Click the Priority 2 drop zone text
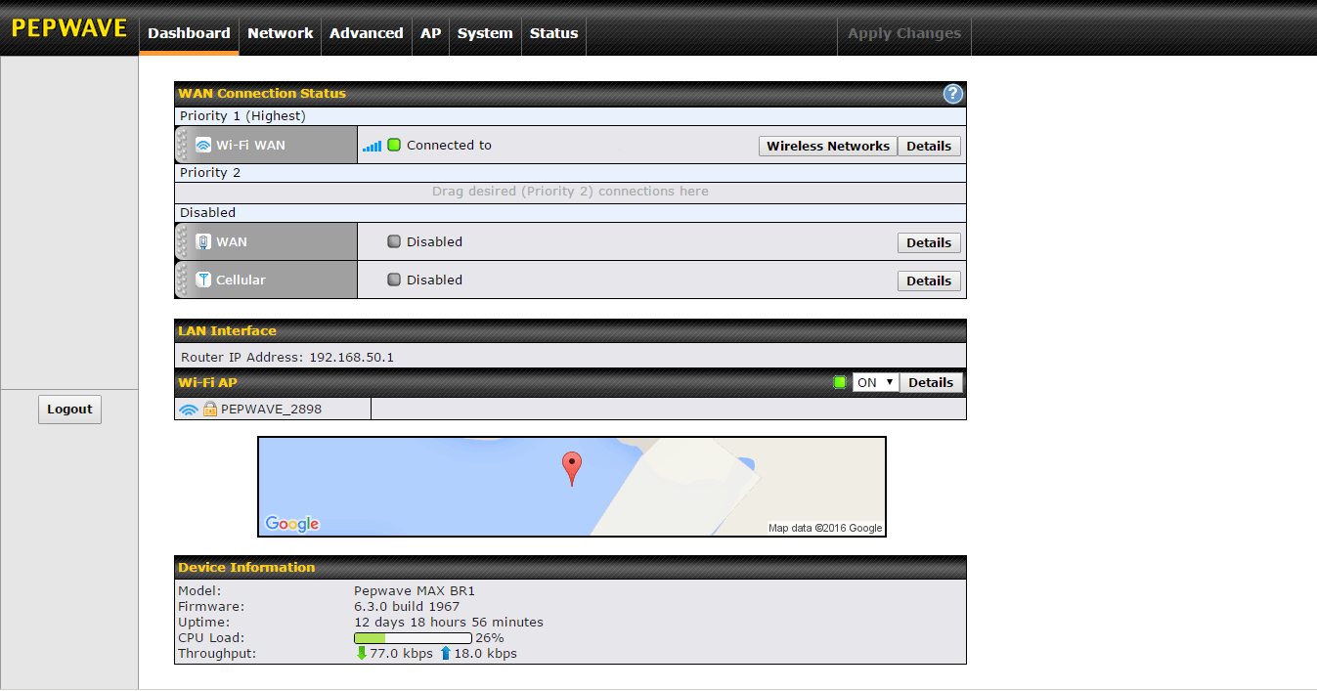This screenshot has height=691, width=1317. click(570, 192)
